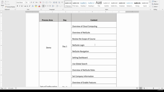
Task: Toggle Underline formatting
Action: tap(22, 6)
